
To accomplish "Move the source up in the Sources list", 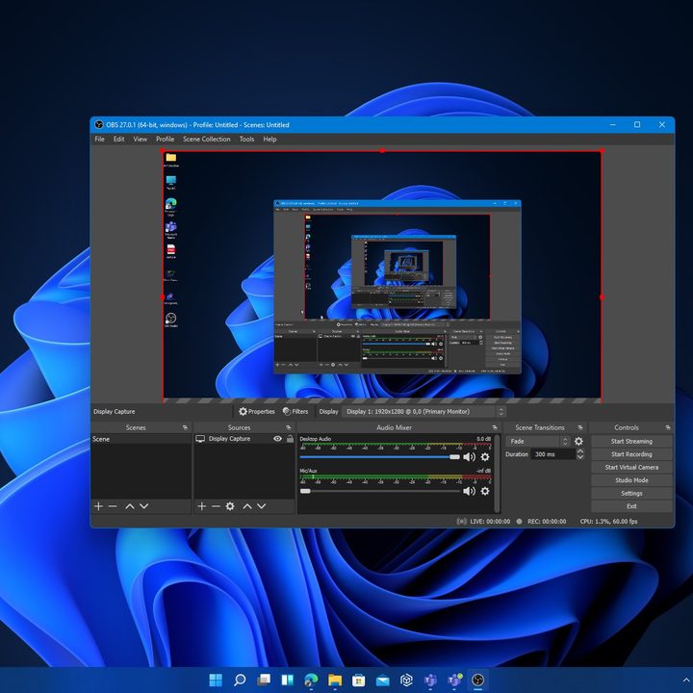I will click(x=247, y=506).
